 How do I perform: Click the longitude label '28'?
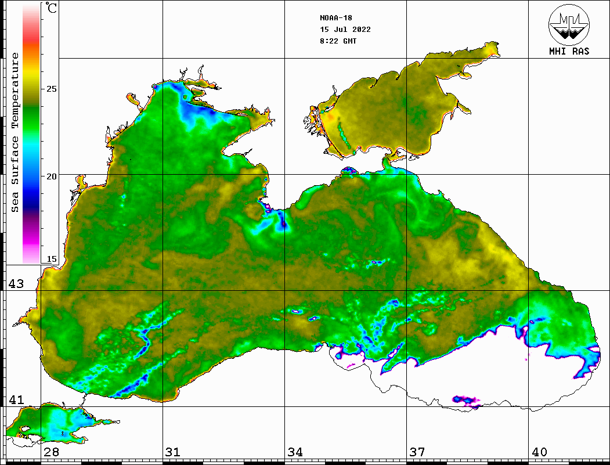(x=51, y=452)
